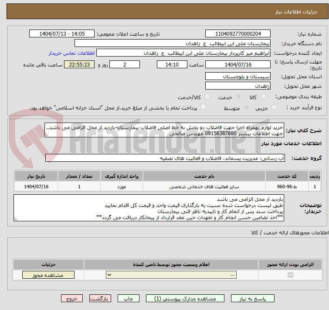Click the پاسخ به نیاز button
The width and height of the screenshot is (329, 310).
(x=252, y=299)
